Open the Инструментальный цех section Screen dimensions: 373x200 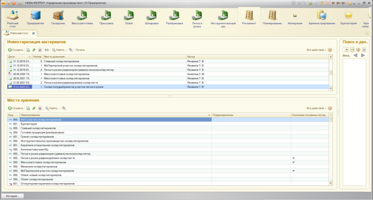223,19
